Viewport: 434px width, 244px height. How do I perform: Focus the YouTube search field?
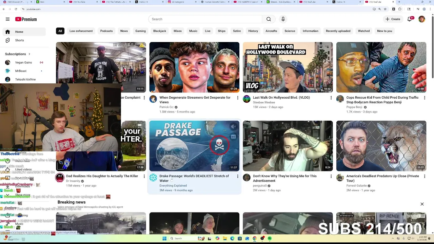205,19
